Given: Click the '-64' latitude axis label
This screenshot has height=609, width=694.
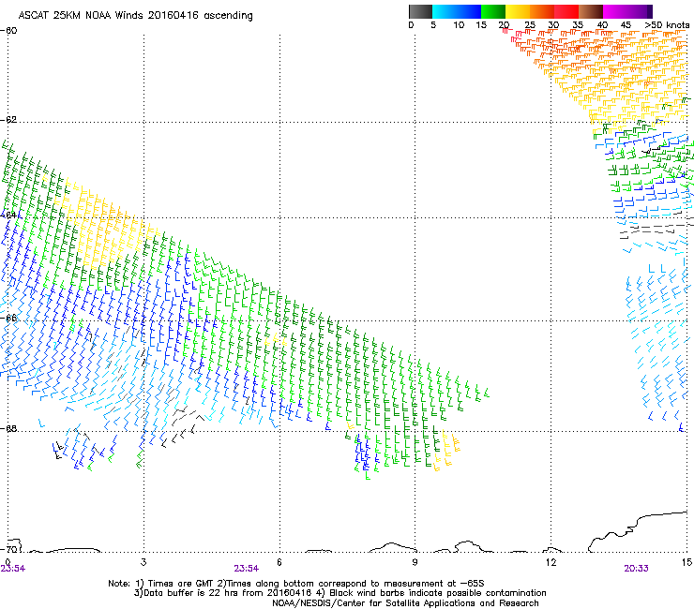Looking at the screenshot, I should click(x=8, y=215).
